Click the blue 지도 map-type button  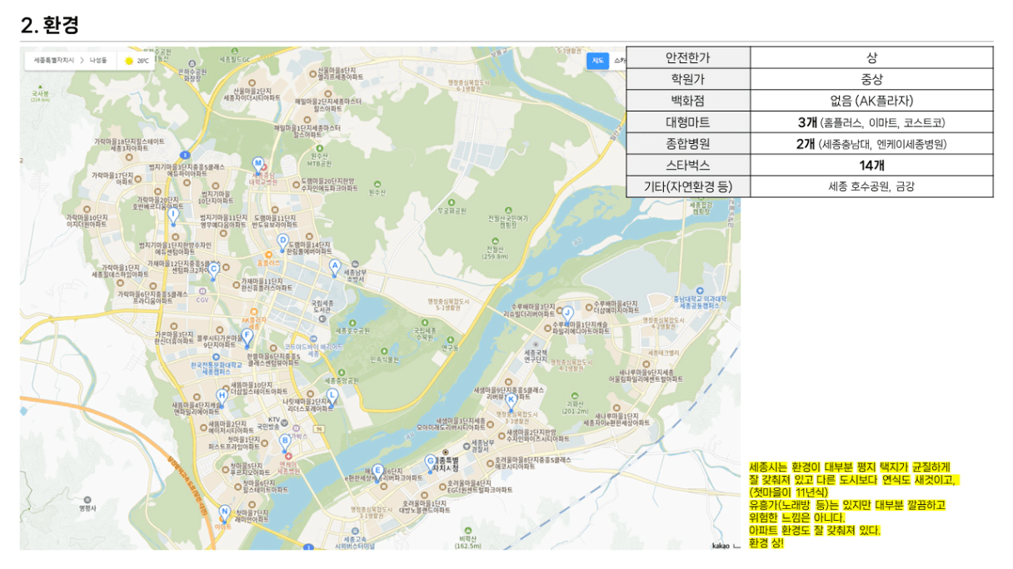coord(598,61)
